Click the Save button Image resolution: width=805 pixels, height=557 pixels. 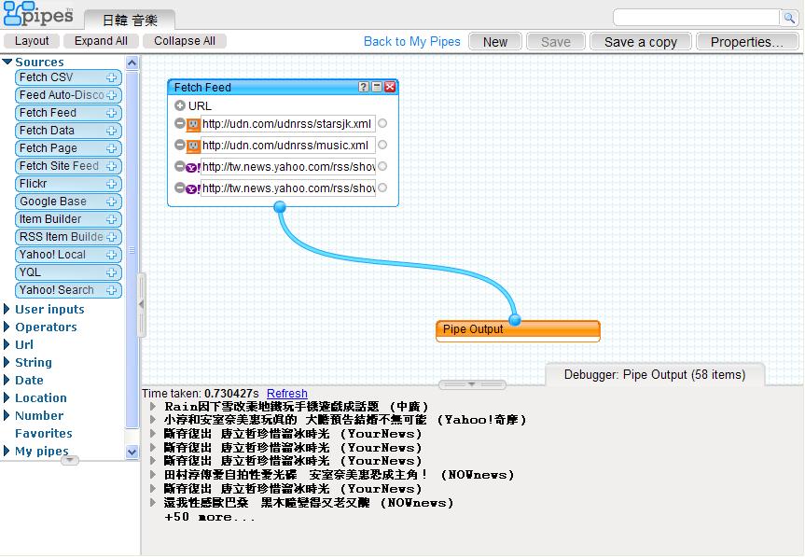(556, 42)
